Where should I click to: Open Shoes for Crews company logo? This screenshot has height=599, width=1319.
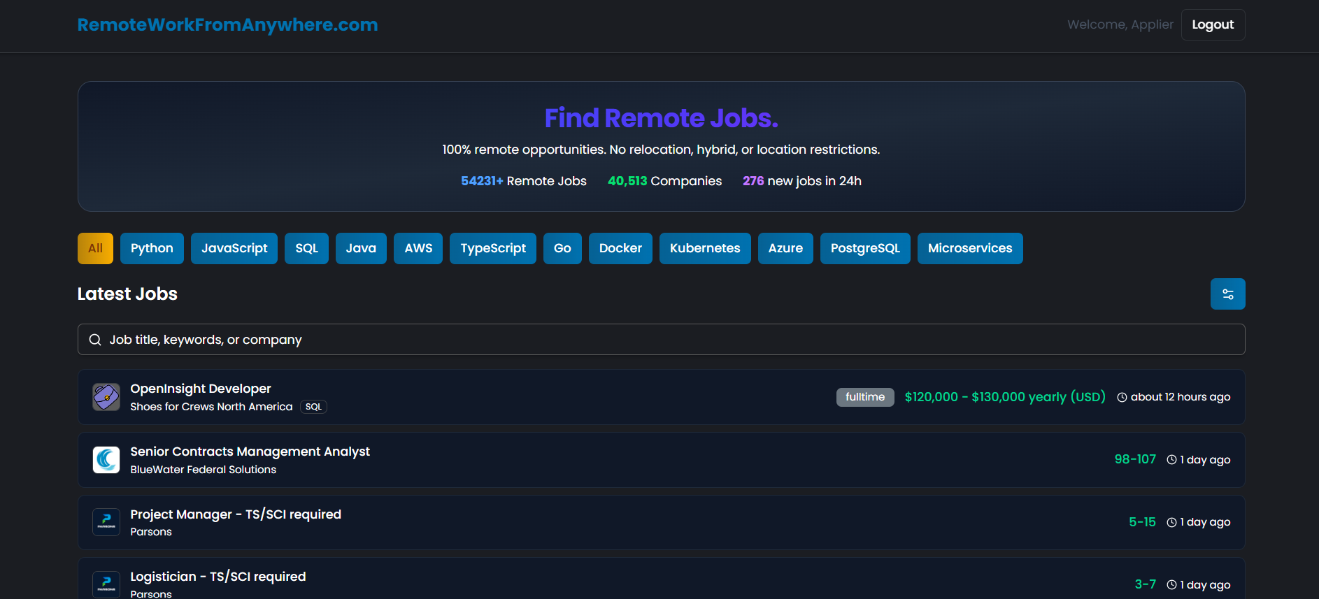[x=106, y=397]
